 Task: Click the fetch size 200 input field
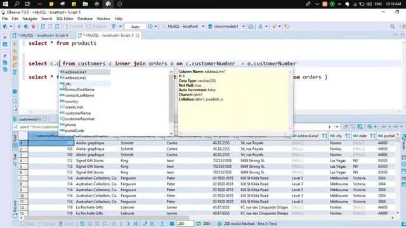click(x=185, y=224)
